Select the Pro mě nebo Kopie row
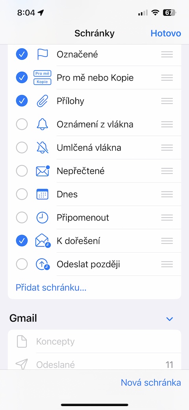The height and width of the screenshot is (410, 189). coord(94,78)
